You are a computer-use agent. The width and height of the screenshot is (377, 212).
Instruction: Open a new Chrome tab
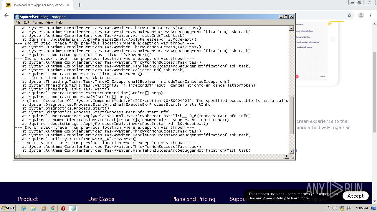point(79,5)
